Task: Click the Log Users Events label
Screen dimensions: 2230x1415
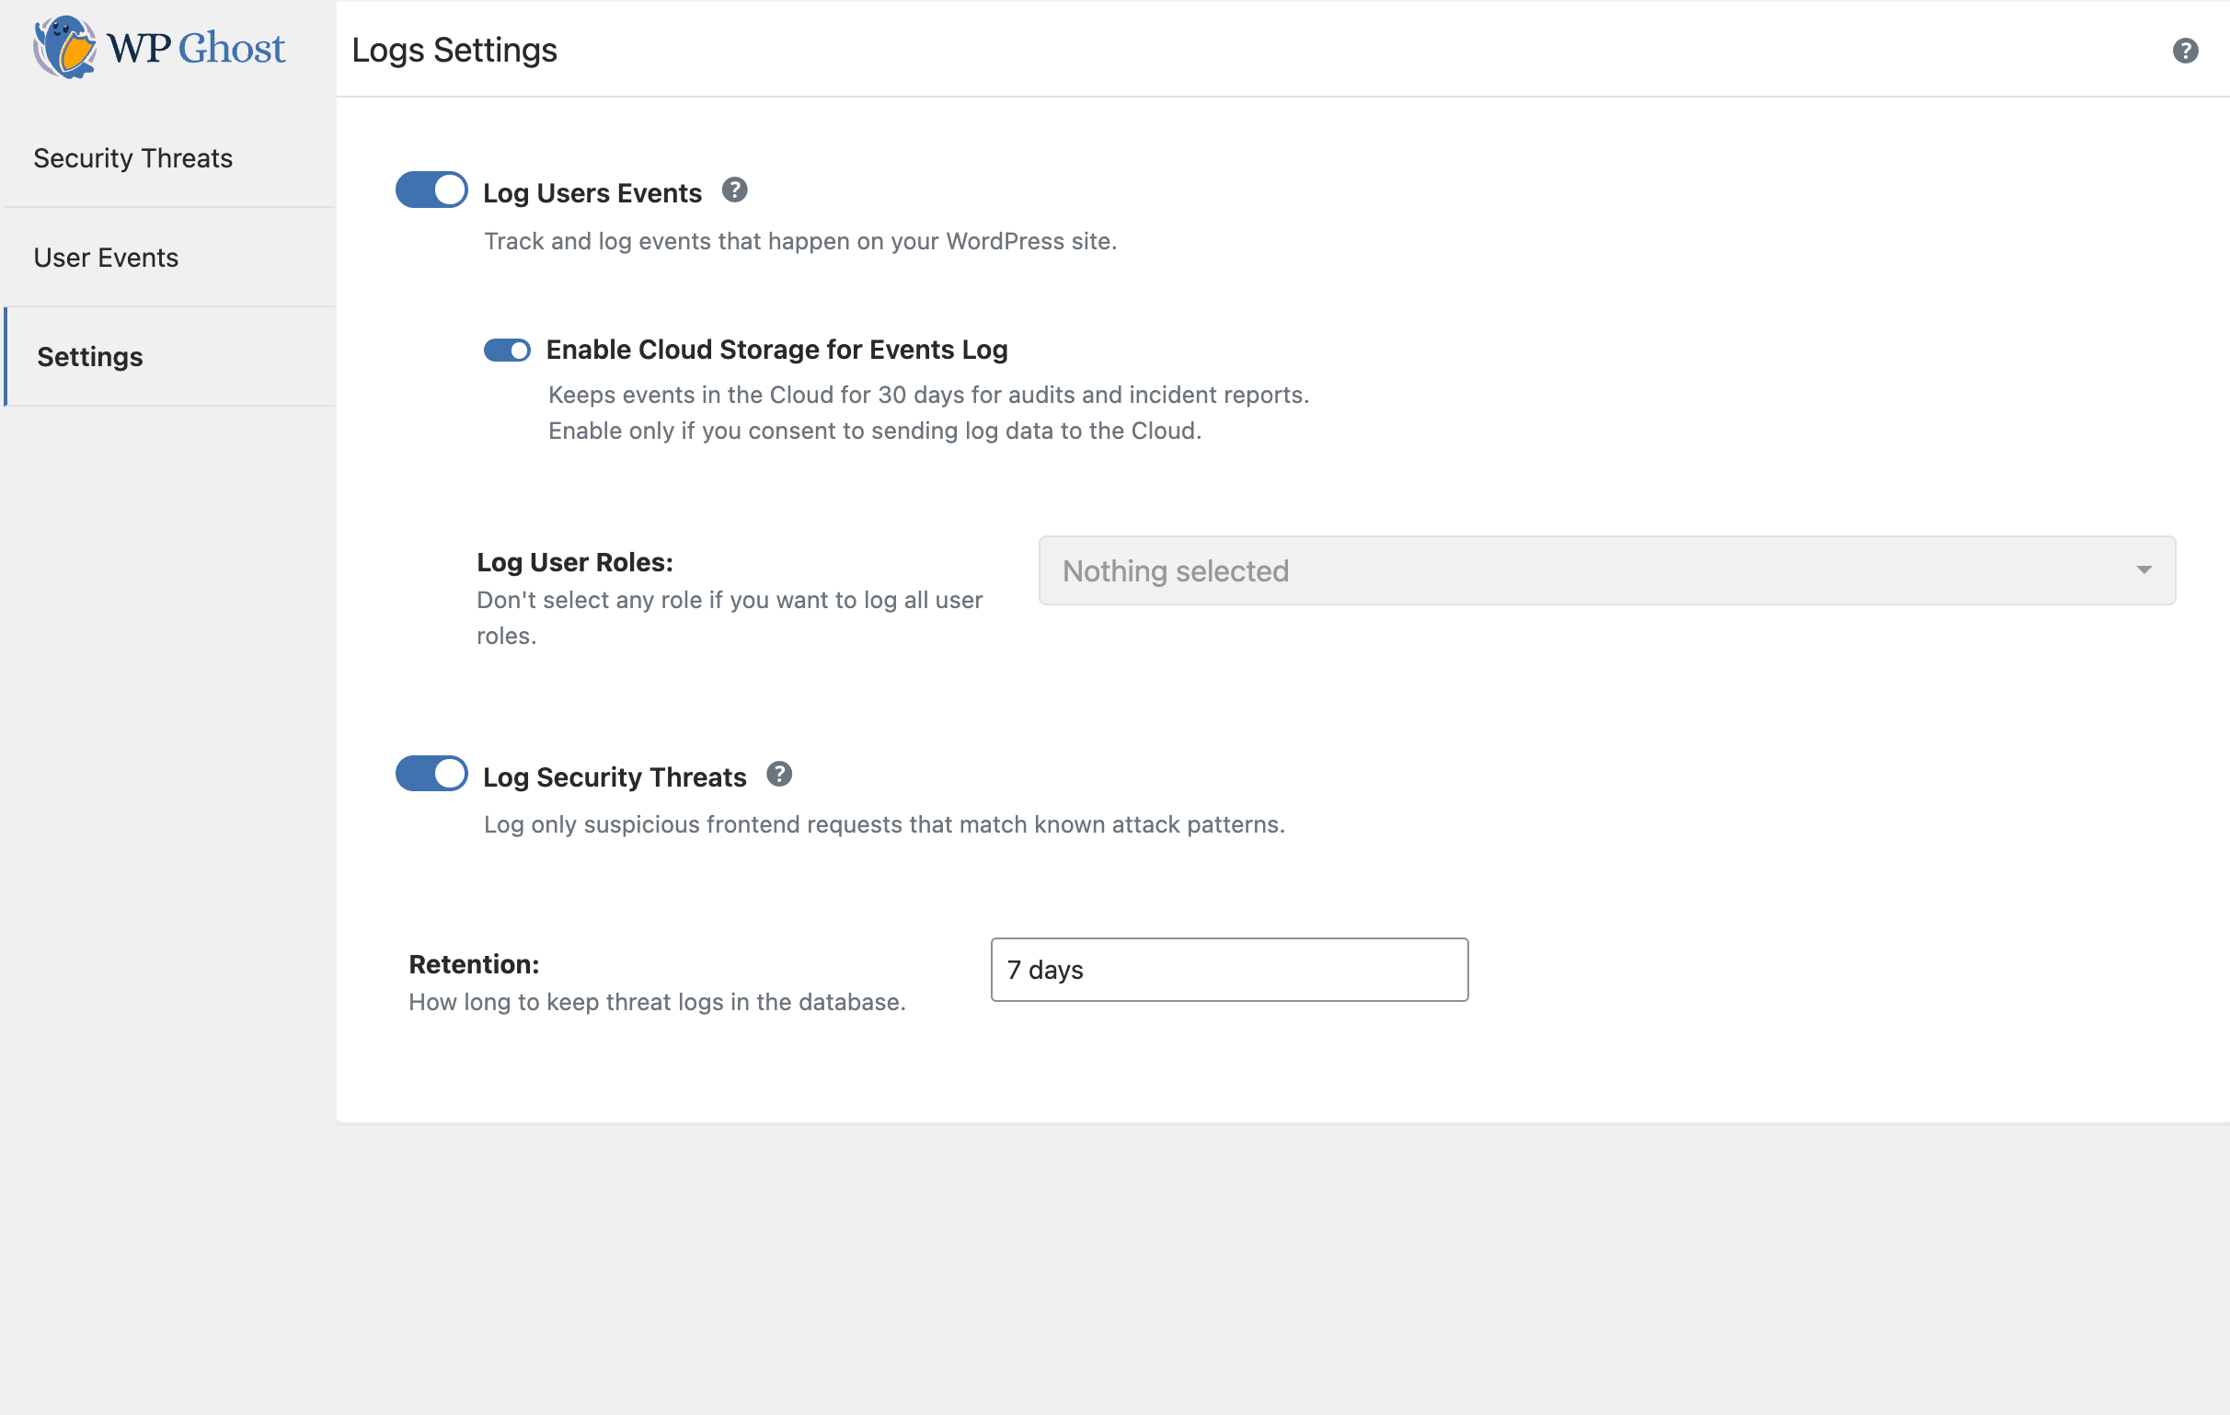Action: coord(592,192)
